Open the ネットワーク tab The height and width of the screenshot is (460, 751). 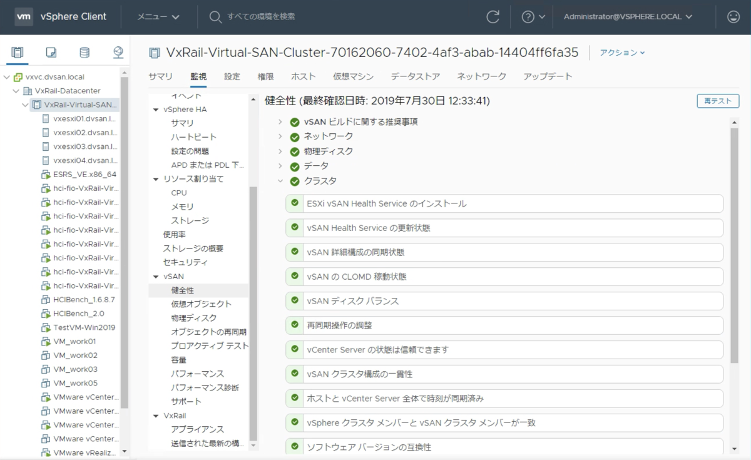tap(481, 76)
